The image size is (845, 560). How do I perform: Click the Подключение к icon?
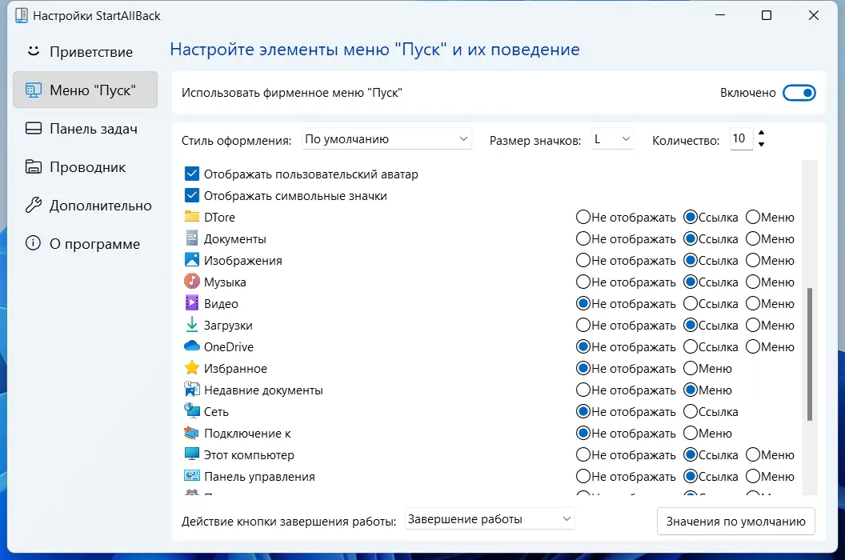(x=192, y=433)
